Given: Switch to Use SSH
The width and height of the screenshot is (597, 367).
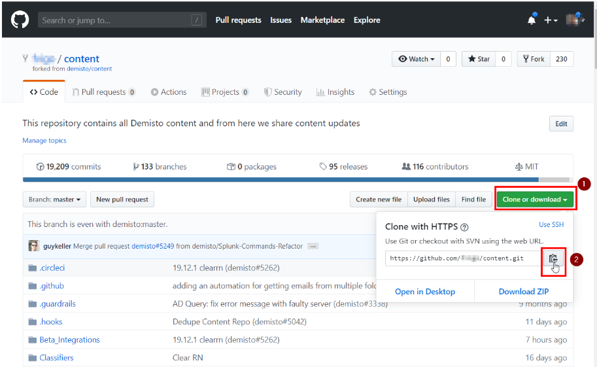Looking at the screenshot, I should point(551,224).
